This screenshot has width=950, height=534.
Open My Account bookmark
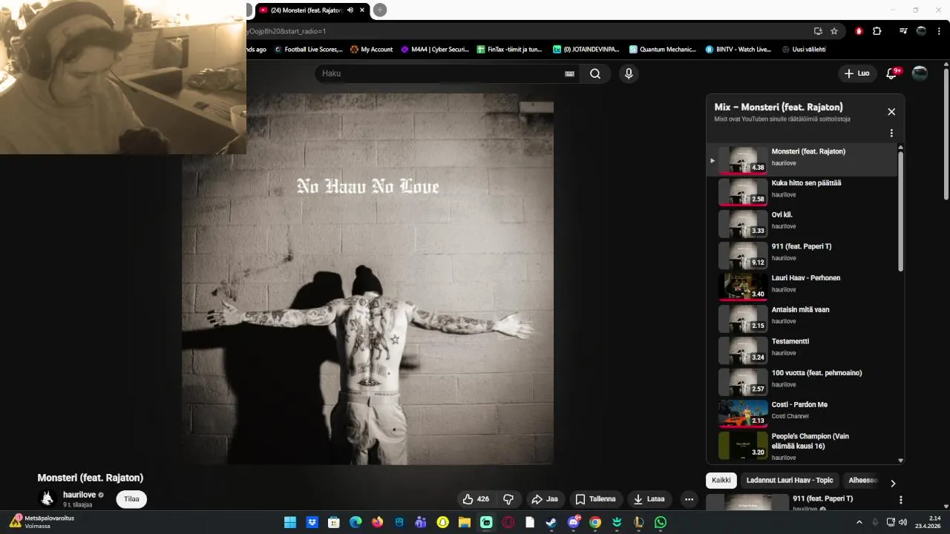point(371,50)
